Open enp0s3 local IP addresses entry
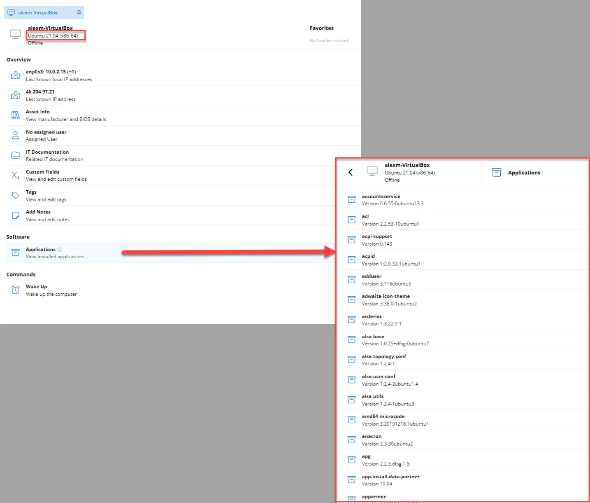 51,72
